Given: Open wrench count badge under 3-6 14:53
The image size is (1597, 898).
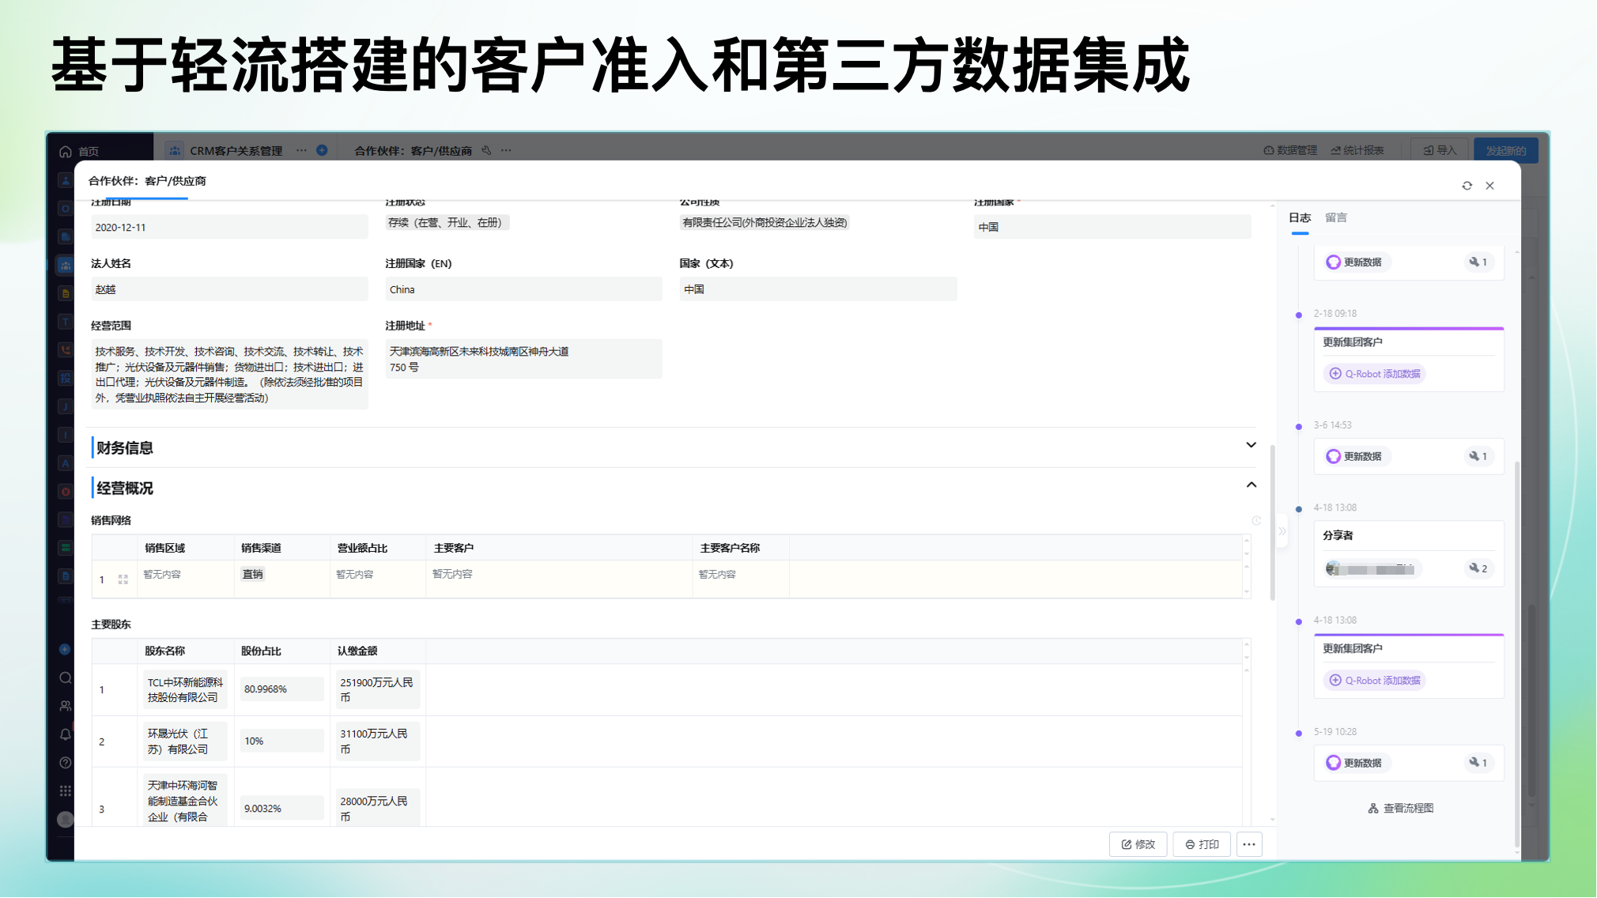Looking at the screenshot, I should coord(1478,456).
